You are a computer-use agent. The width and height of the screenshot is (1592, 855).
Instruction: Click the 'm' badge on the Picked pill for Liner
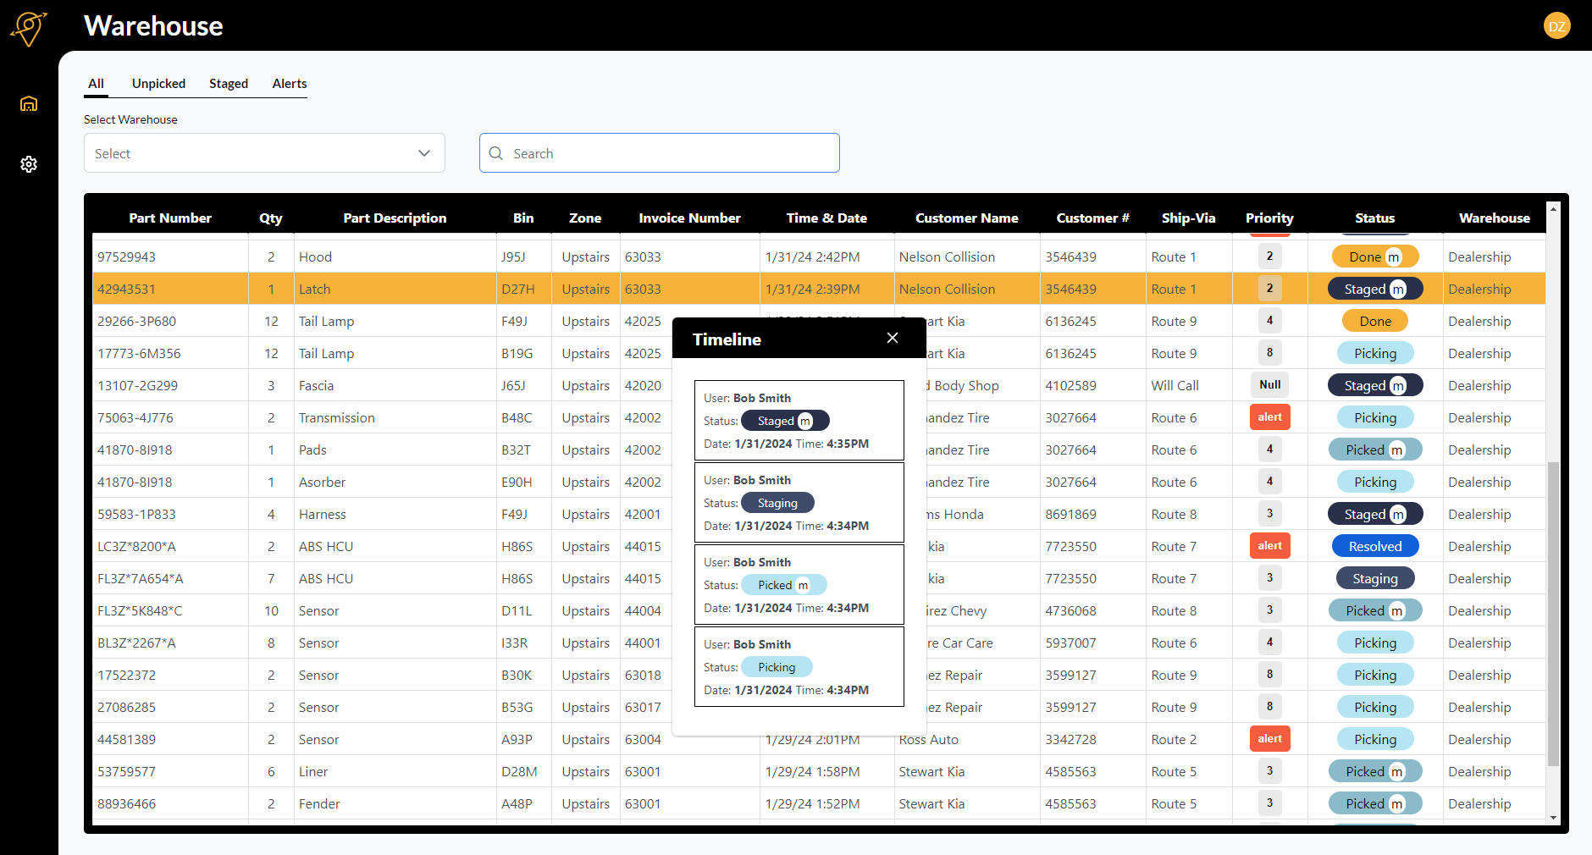coord(1396,771)
